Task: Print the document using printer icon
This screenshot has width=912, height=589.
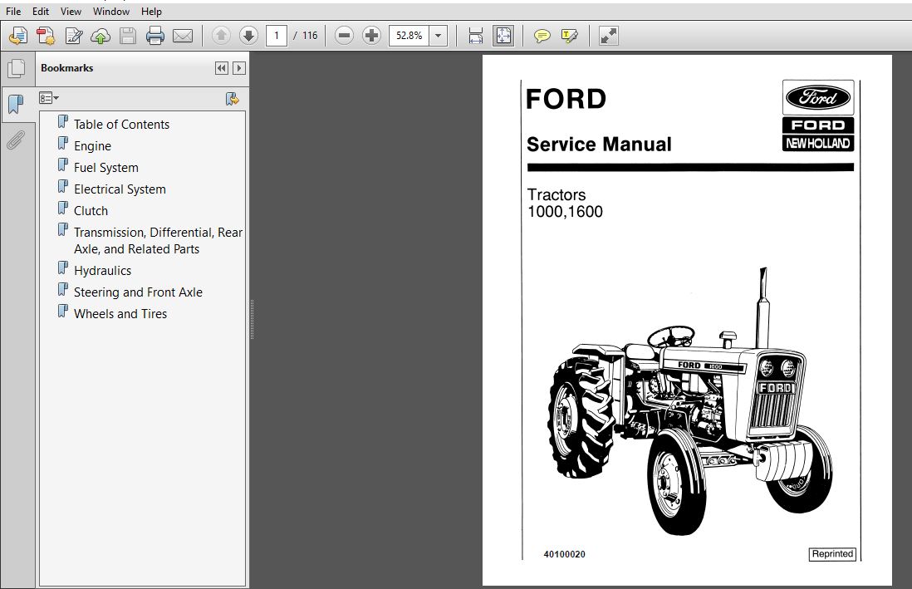Action: click(x=155, y=36)
